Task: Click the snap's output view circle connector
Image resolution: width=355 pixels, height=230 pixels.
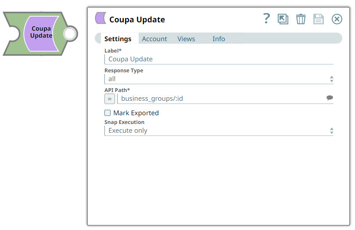Action: pyautogui.click(x=70, y=34)
